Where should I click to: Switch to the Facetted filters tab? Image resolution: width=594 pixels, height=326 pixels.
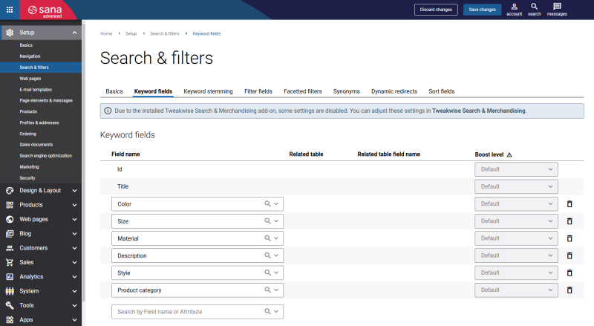click(302, 91)
